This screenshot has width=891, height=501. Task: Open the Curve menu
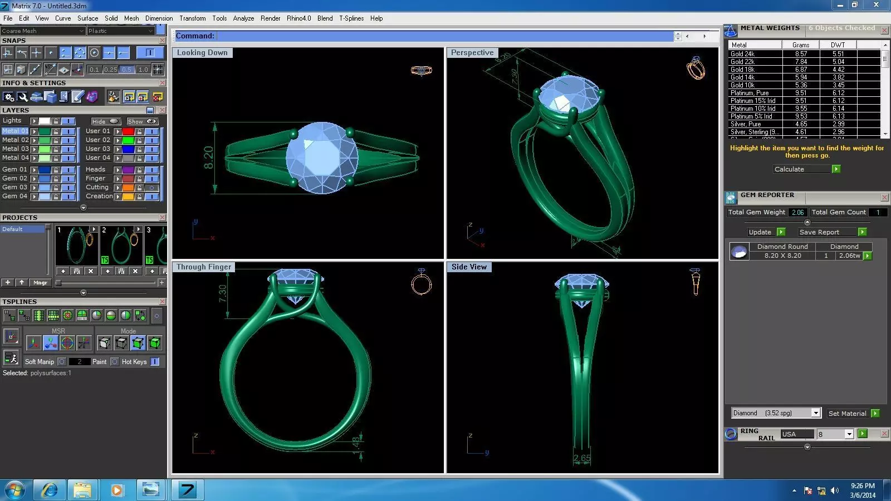click(x=63, y=18)
